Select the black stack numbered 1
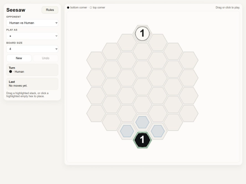The width and height of the screenshot is (246, 184). point(142,140)
